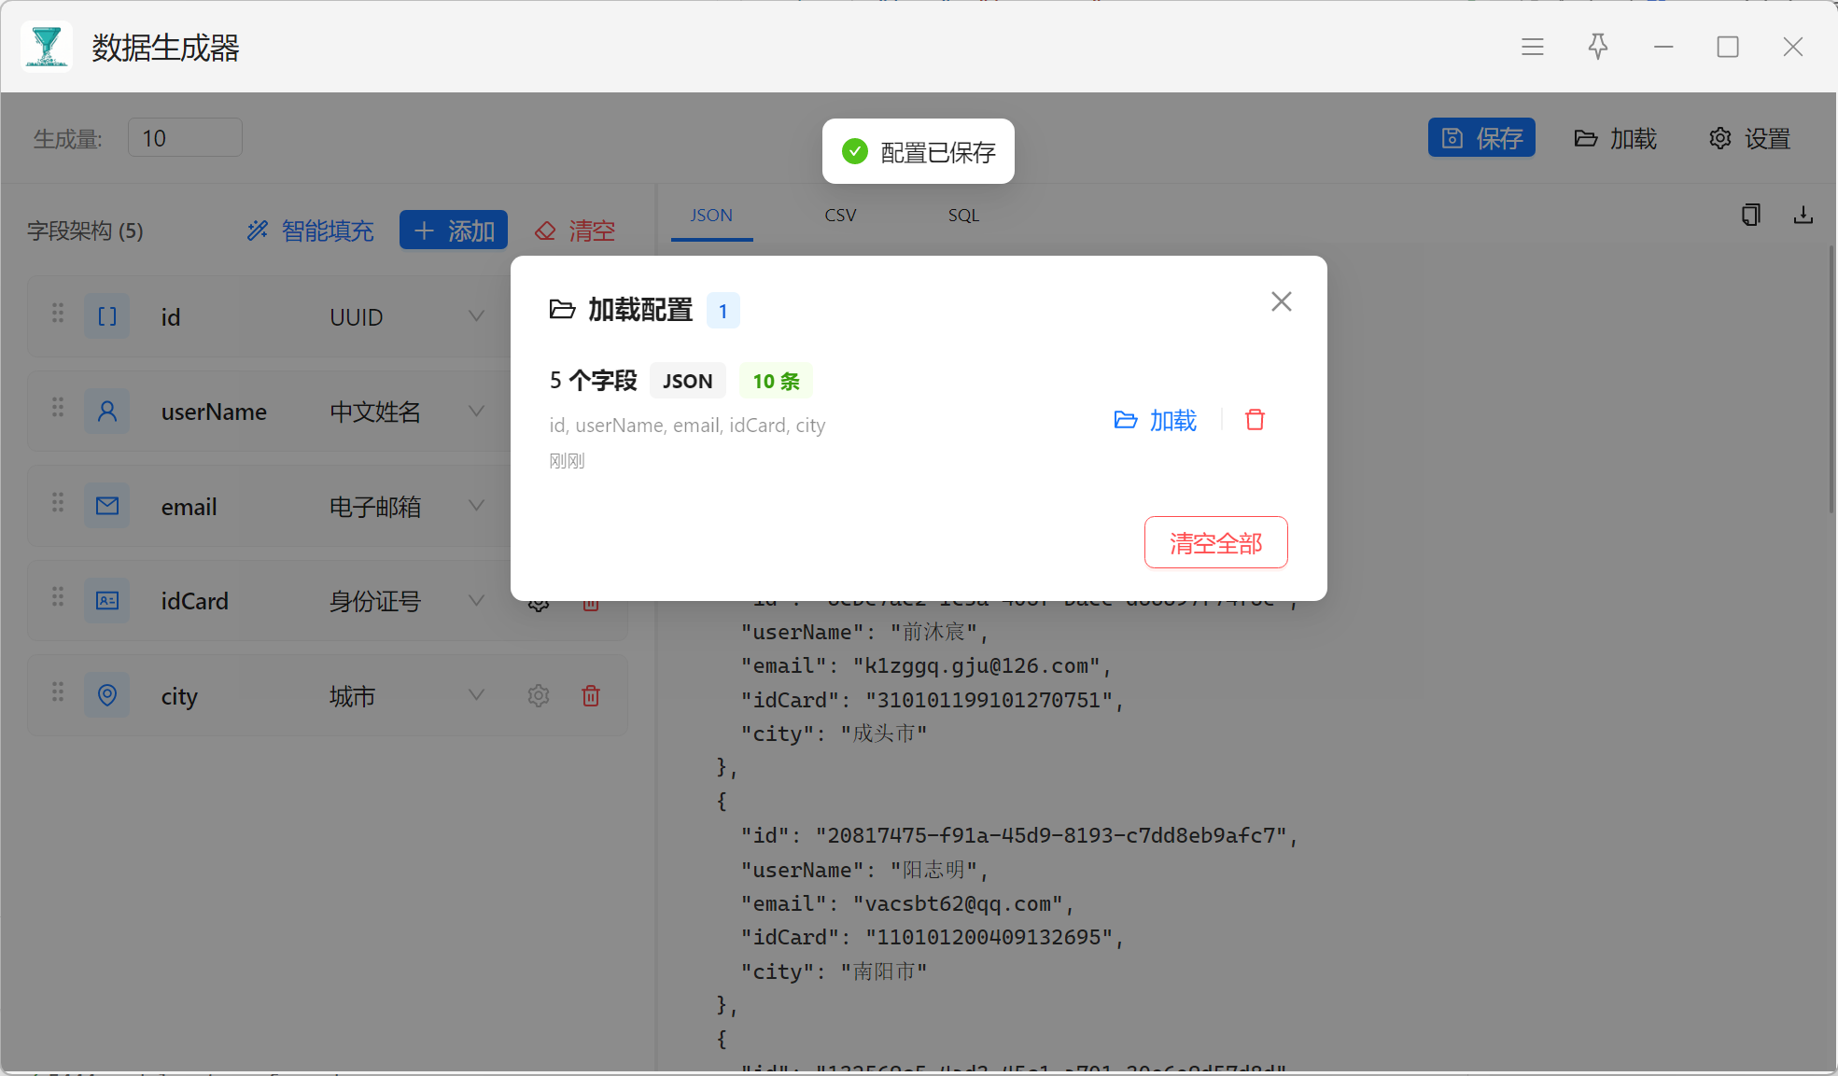Click the copy output icon
The width and height of the screenshot is (1838, 1076).
pyautogui.click(x=1750, y=216)
